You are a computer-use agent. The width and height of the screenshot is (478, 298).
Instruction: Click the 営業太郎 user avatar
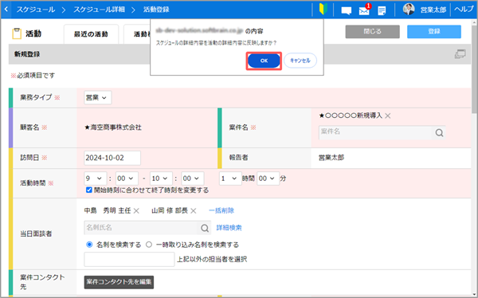409,10
